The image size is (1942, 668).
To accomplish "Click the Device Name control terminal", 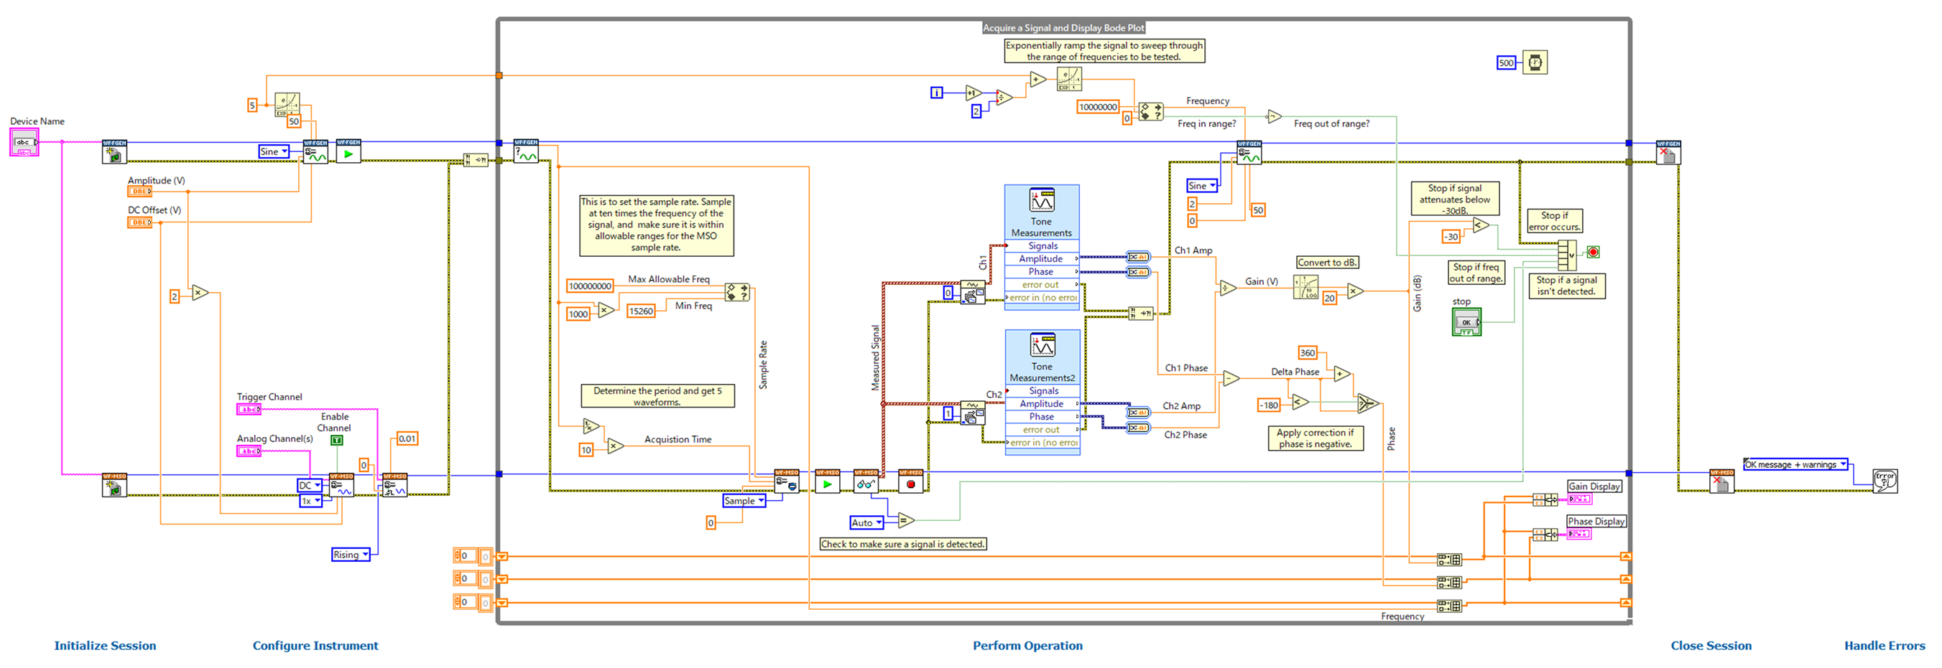I will pos(24,142).
